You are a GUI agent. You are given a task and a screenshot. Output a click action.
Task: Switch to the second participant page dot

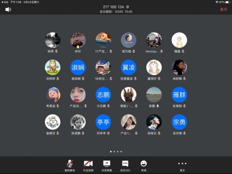pyautogui.click(x=114, y=151)
